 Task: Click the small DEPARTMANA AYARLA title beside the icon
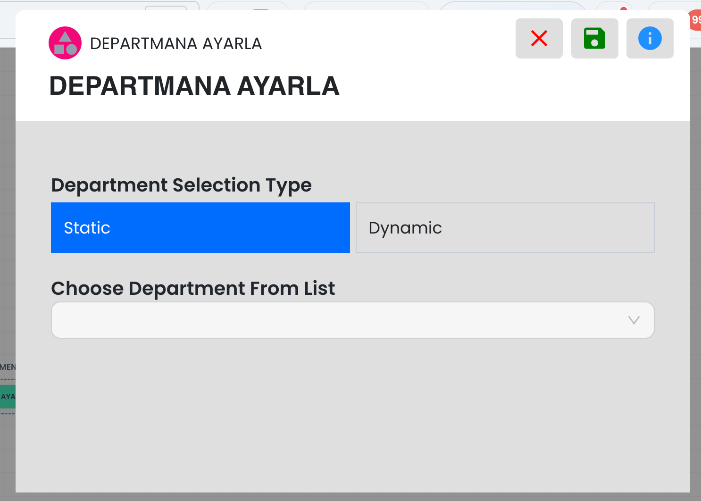pos(175,43)
